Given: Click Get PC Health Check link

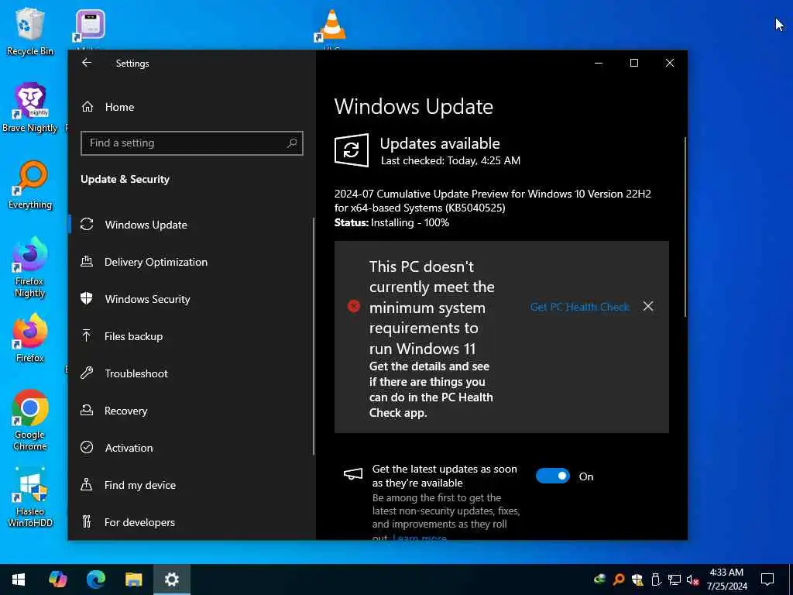Looking at the screenshot, I should pos(579,307).
